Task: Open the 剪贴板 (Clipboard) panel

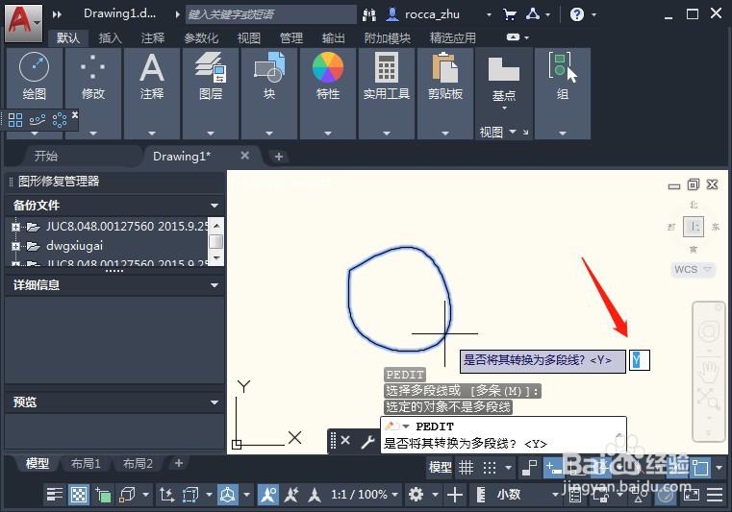Action: [x=445, y=93]
